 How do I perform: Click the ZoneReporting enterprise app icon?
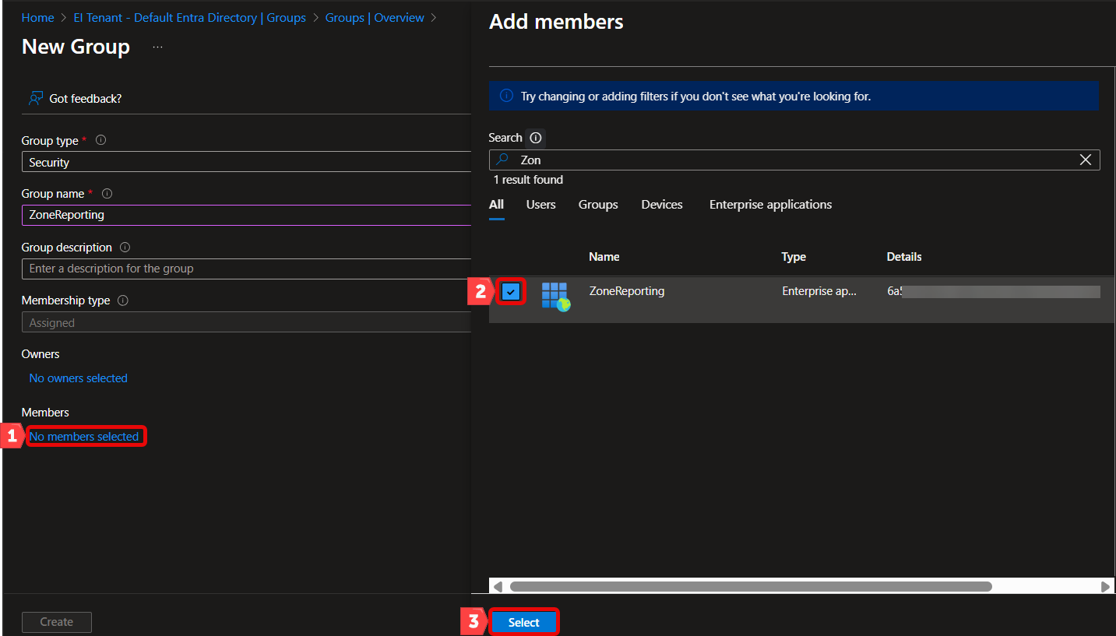pos(555,297)
